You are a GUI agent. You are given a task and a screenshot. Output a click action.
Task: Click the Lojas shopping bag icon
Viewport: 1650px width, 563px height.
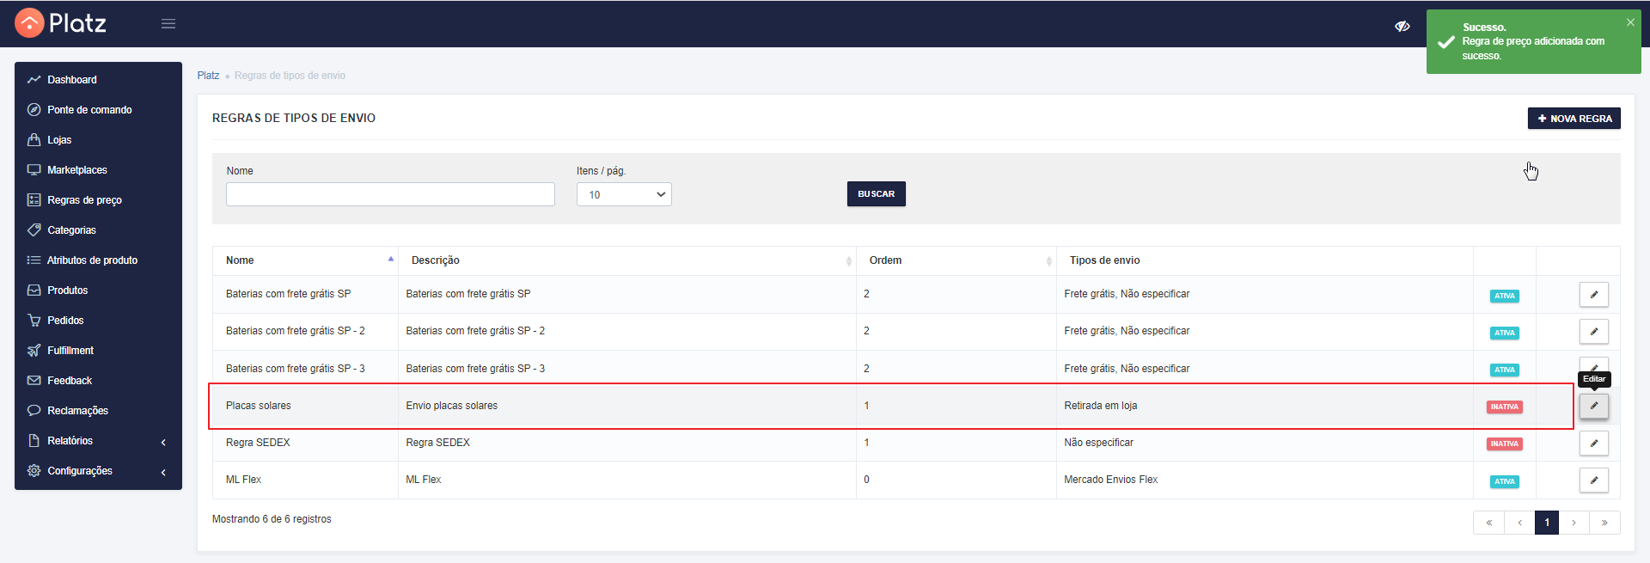pyautogui.click(x=34, y=139)
